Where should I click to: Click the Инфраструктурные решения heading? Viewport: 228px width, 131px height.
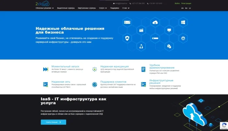point(161,82)
